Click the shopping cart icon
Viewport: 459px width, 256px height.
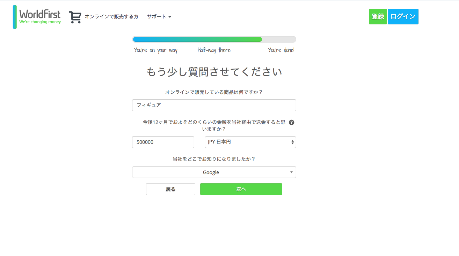pos(75,17)
